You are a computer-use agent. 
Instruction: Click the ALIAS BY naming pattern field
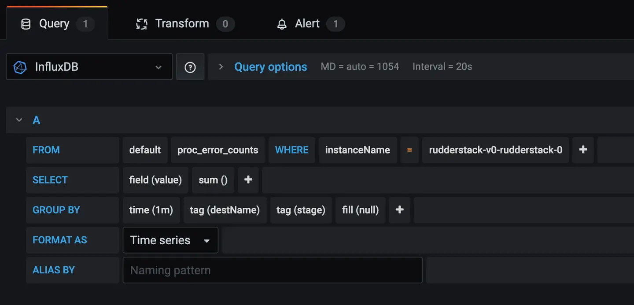click(273, 270)
